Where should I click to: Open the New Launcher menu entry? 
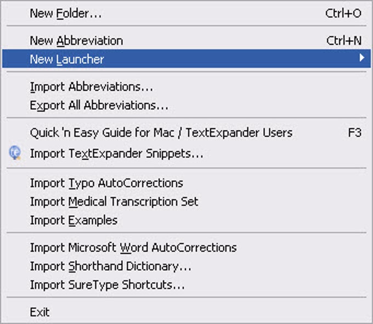coord(67,59)
